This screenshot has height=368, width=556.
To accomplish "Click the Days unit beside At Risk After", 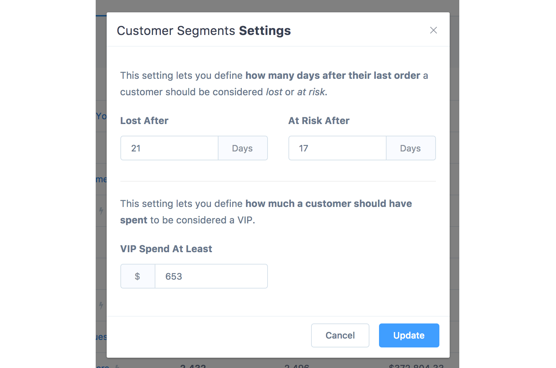I will (x=411, y=148).
